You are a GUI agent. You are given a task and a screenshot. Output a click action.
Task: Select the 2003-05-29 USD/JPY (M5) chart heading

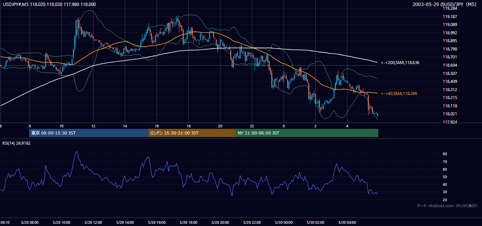pyautogui.click(x=445, y=4)
